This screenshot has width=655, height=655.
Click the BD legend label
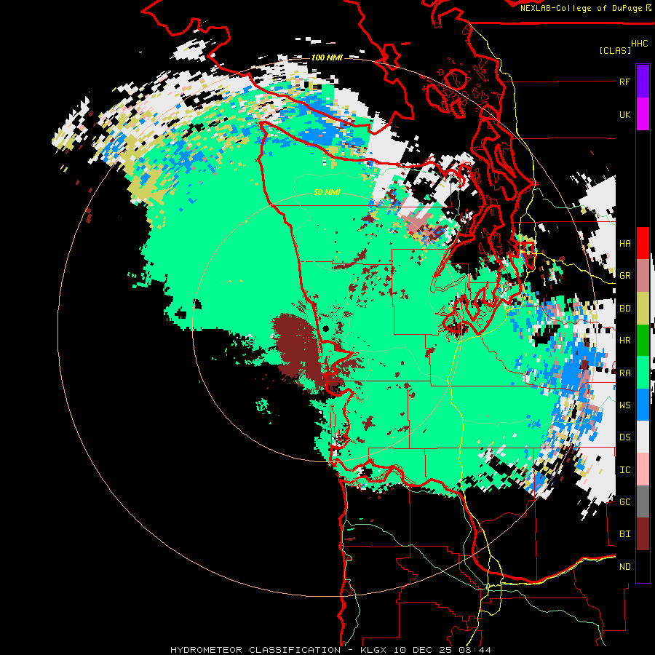624,309
